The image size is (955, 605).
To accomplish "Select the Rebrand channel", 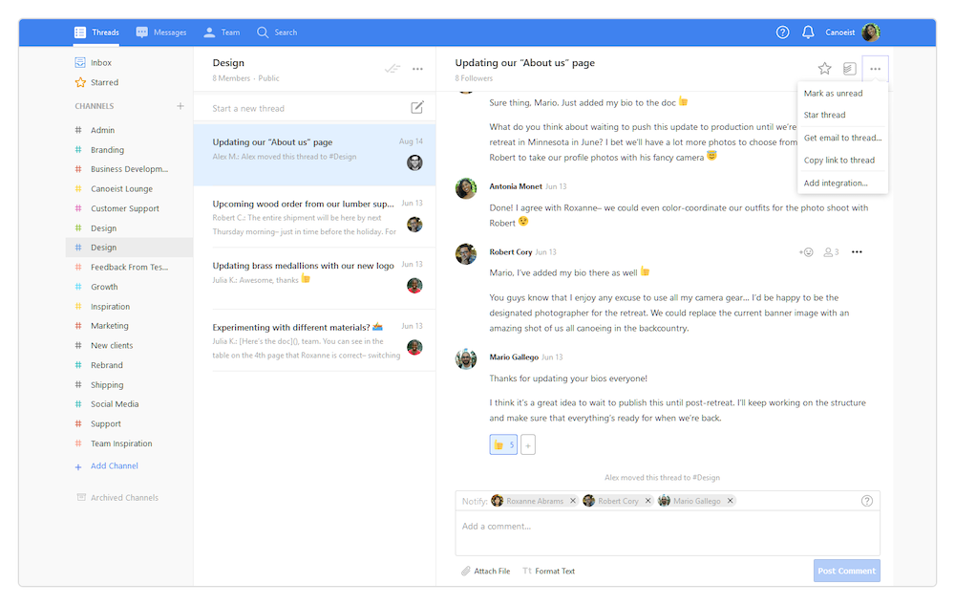I will (129, 365).
